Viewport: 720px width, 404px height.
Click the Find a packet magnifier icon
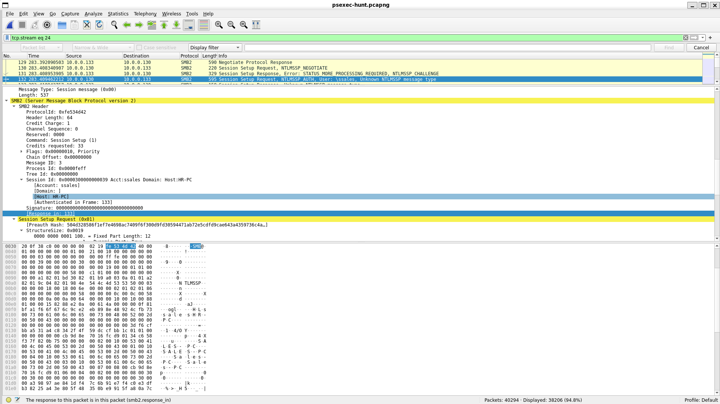114,25
